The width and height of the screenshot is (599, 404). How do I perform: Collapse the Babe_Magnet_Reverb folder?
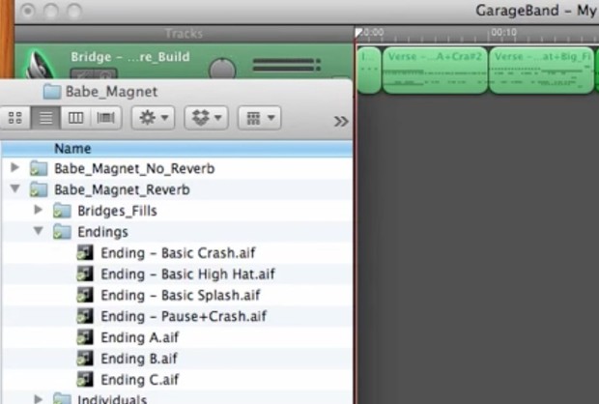[14, 188]
